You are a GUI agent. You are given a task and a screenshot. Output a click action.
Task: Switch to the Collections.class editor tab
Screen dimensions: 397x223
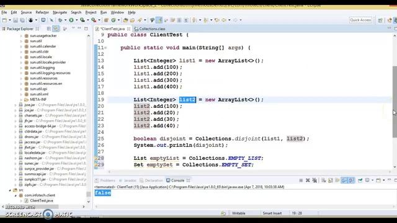coord(149,29)
